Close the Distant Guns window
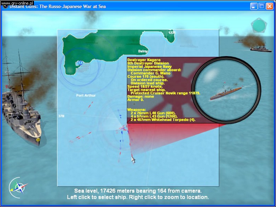276x207 pixels. click(x=270, y=6)
